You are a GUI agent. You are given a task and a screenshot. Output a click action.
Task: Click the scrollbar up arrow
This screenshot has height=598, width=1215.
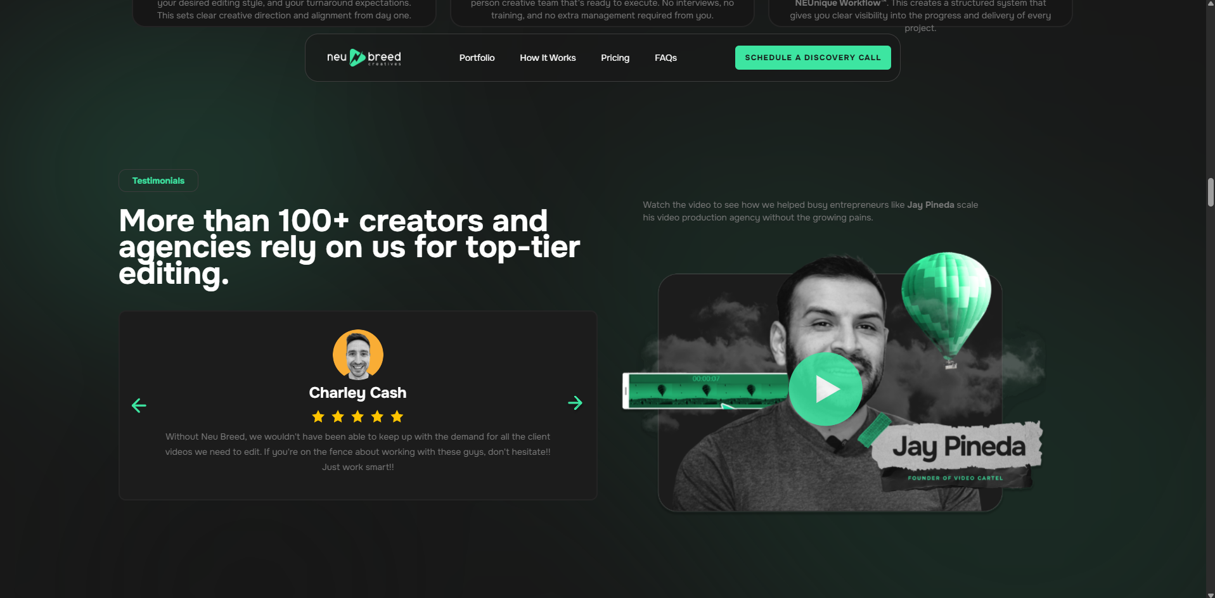1211,4
